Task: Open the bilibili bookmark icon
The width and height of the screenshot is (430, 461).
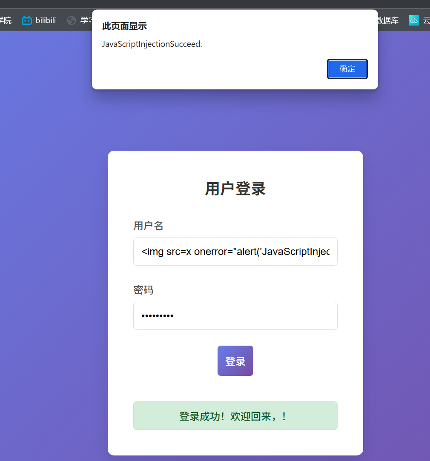Action: [x=27, y=20]
